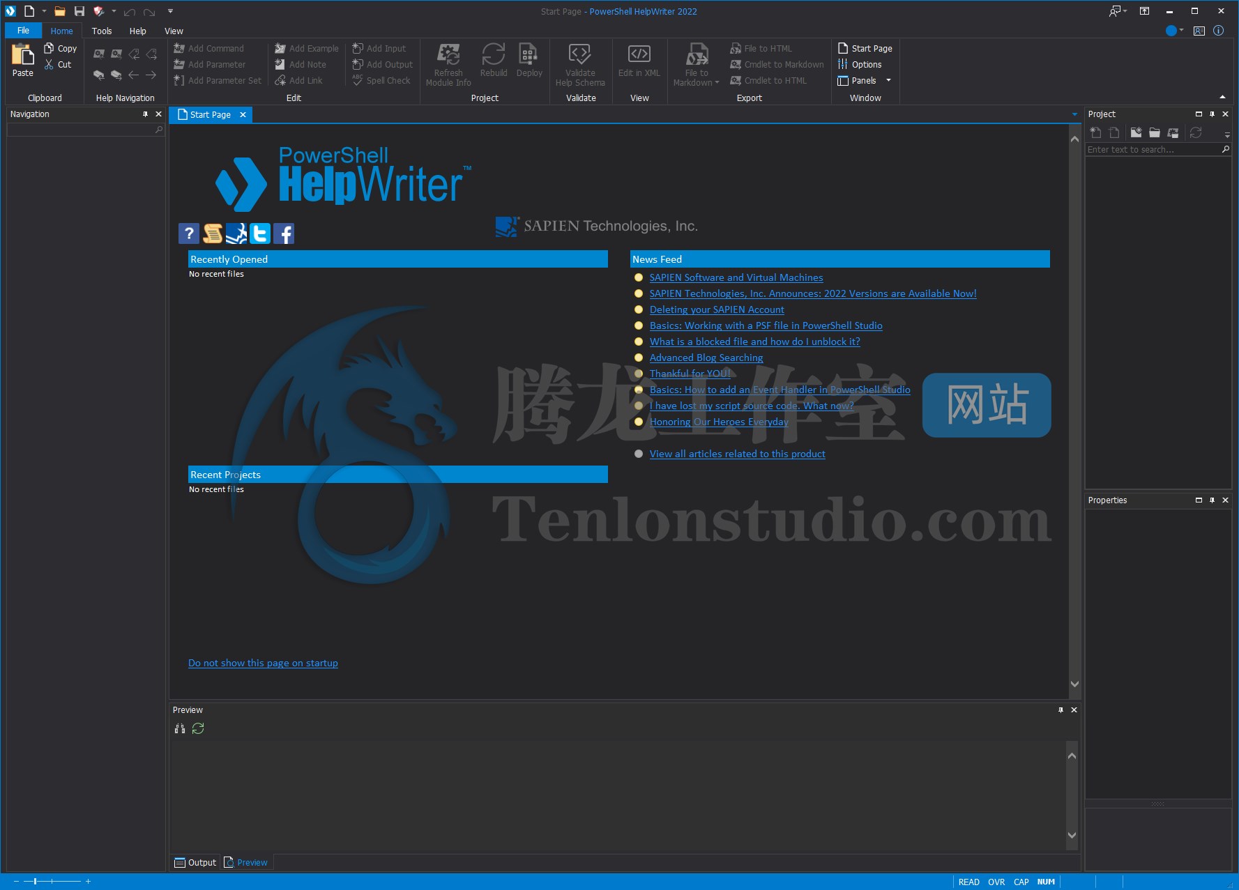Click the open folder icon in Project panel
1239x890 pixels.
(x=1155, y=132)
